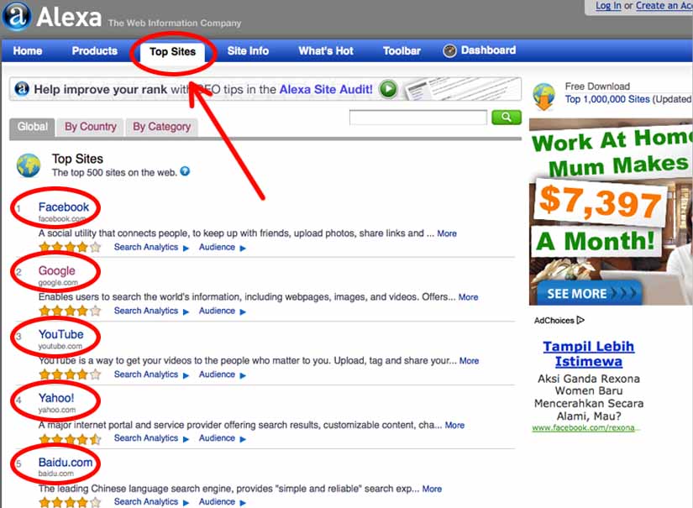Viewport: 693px width, 508px height.
Task: Click More in Google description
Action: tap(468, 297)
